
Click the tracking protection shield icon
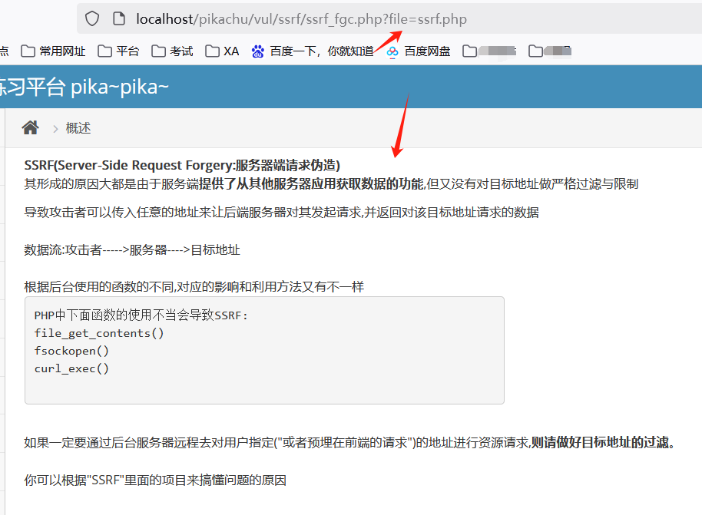[x=91, y=19]
